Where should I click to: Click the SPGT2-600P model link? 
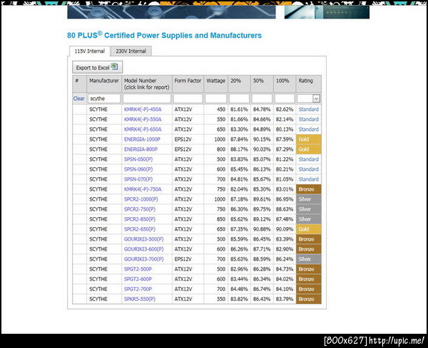point(138,279)
